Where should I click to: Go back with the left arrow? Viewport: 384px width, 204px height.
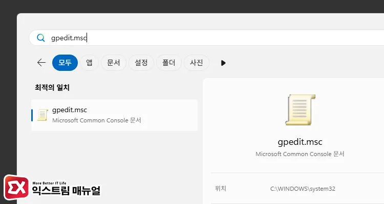pyautogui.click(x=41, y=63)
